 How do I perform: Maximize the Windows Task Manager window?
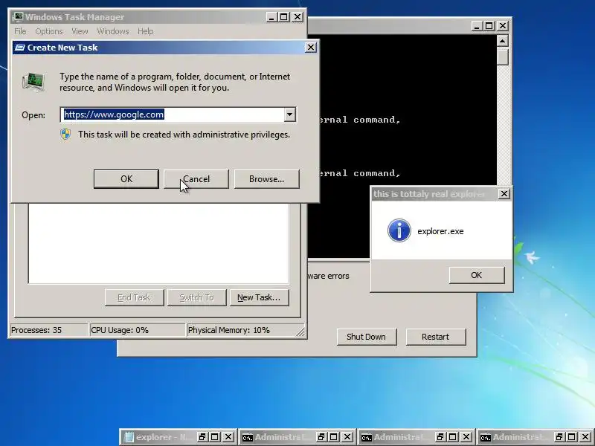(284, 17)
